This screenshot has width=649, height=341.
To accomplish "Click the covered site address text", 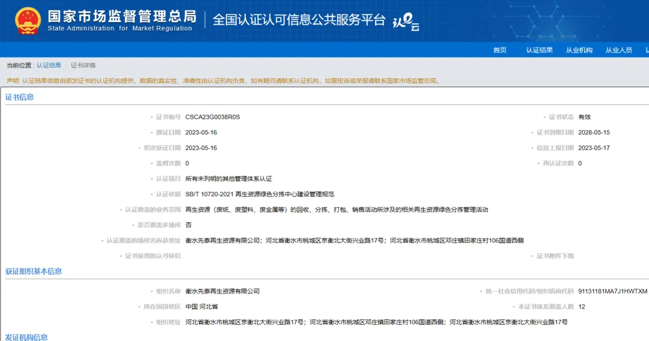I will (x=355, y=241).
